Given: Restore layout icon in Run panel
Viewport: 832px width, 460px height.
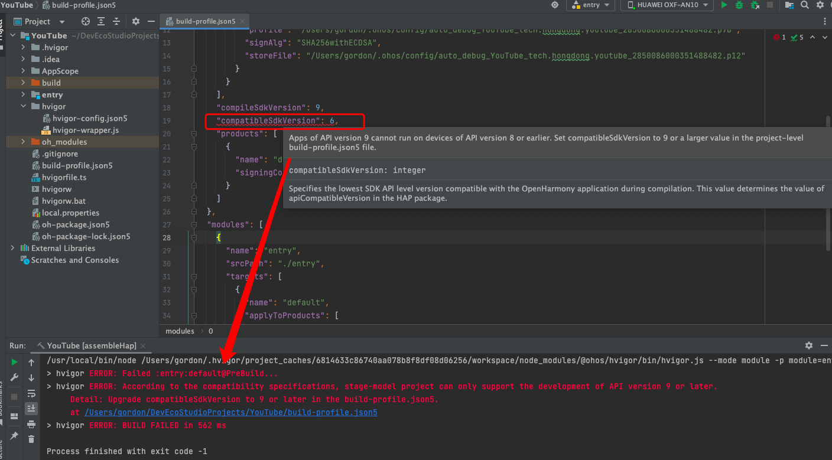Looking at the screenshot, I should (x=14, y=416).
